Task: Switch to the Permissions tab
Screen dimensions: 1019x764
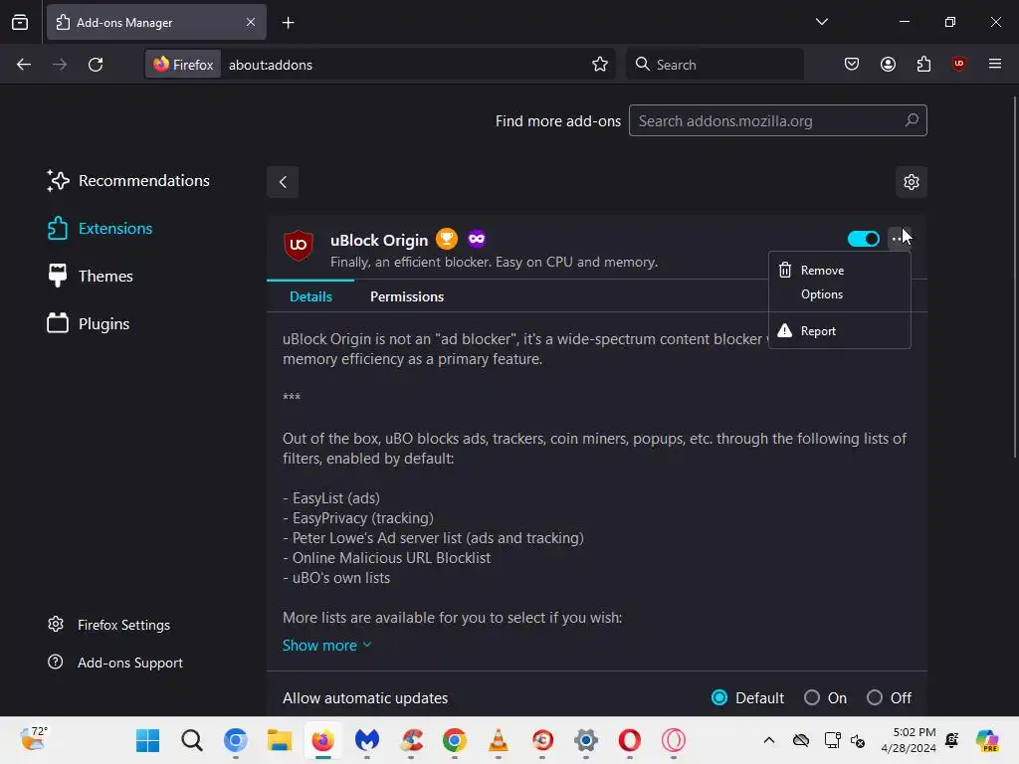Action: pos(407,296)
